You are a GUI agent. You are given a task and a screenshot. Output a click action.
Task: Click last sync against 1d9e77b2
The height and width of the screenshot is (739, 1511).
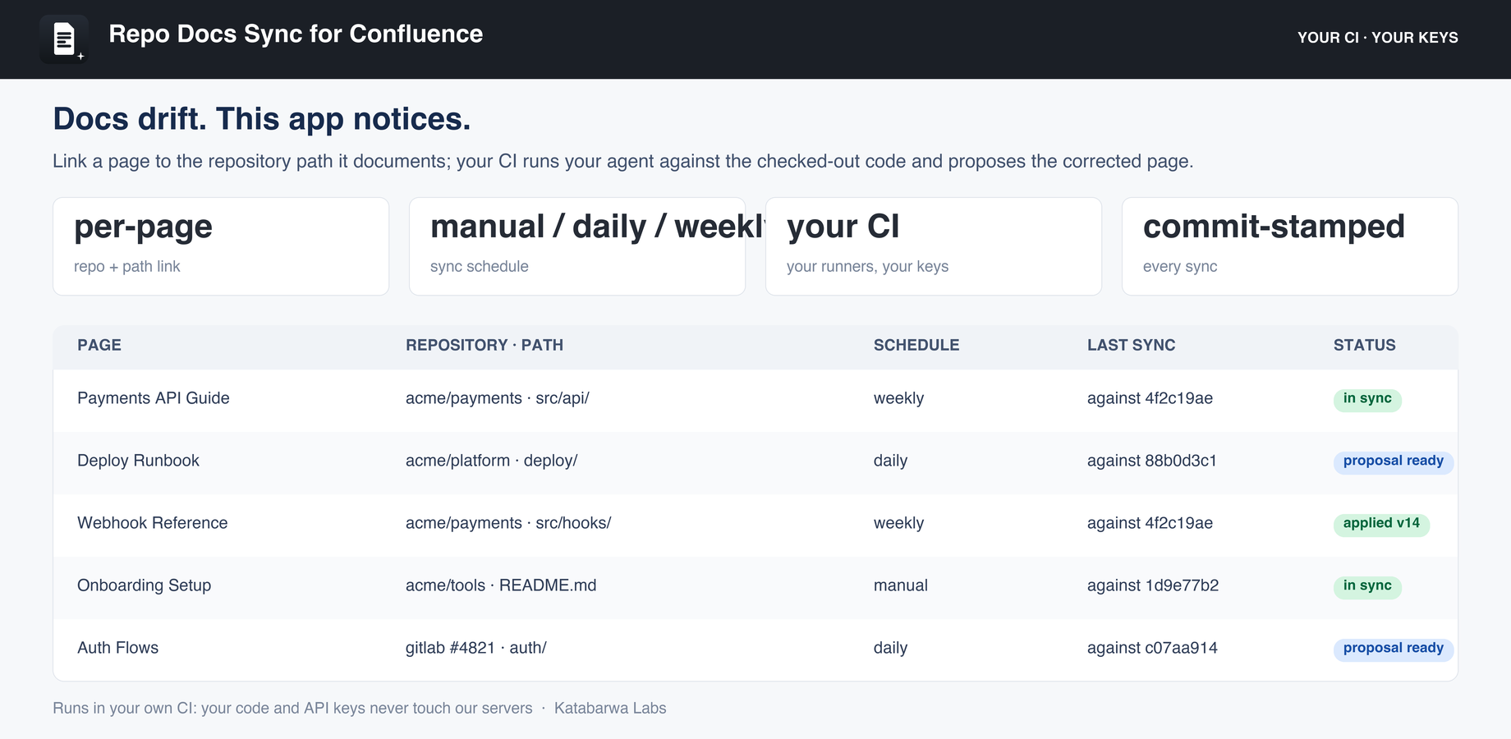1153,585
